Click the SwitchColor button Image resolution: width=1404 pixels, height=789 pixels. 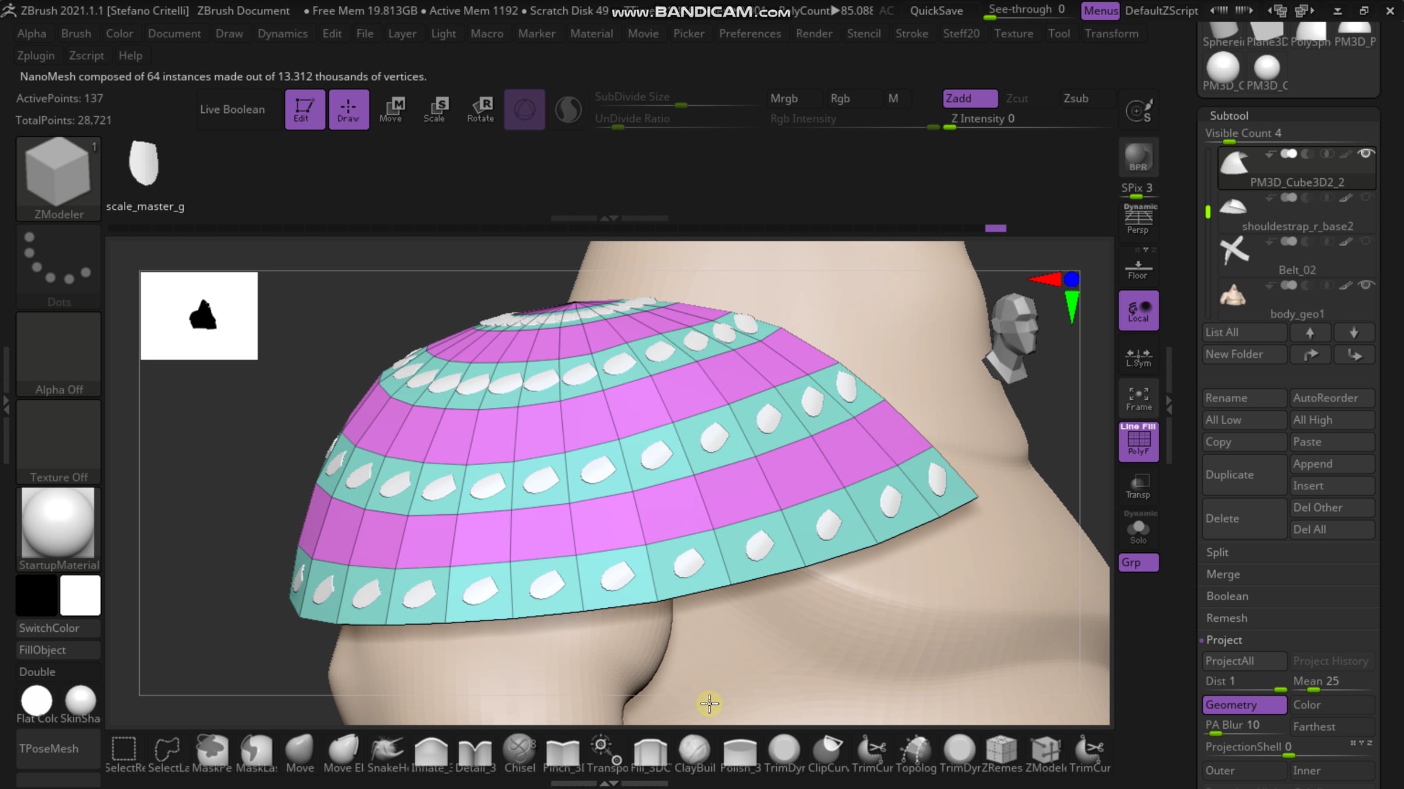click(58, 628)
